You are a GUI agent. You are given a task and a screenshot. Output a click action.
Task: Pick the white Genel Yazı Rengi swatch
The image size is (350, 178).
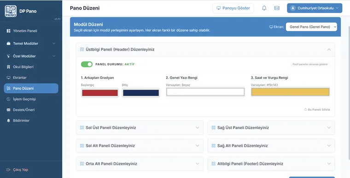(x=205, y=92)
